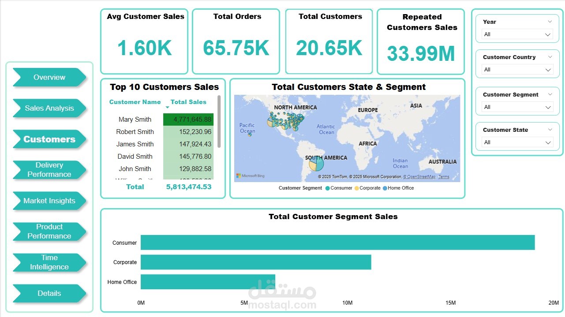The width and height of the screenshot is (565, 317).
Task: Collapse the Customer Country slicer chevron
Action: (550, 57)
